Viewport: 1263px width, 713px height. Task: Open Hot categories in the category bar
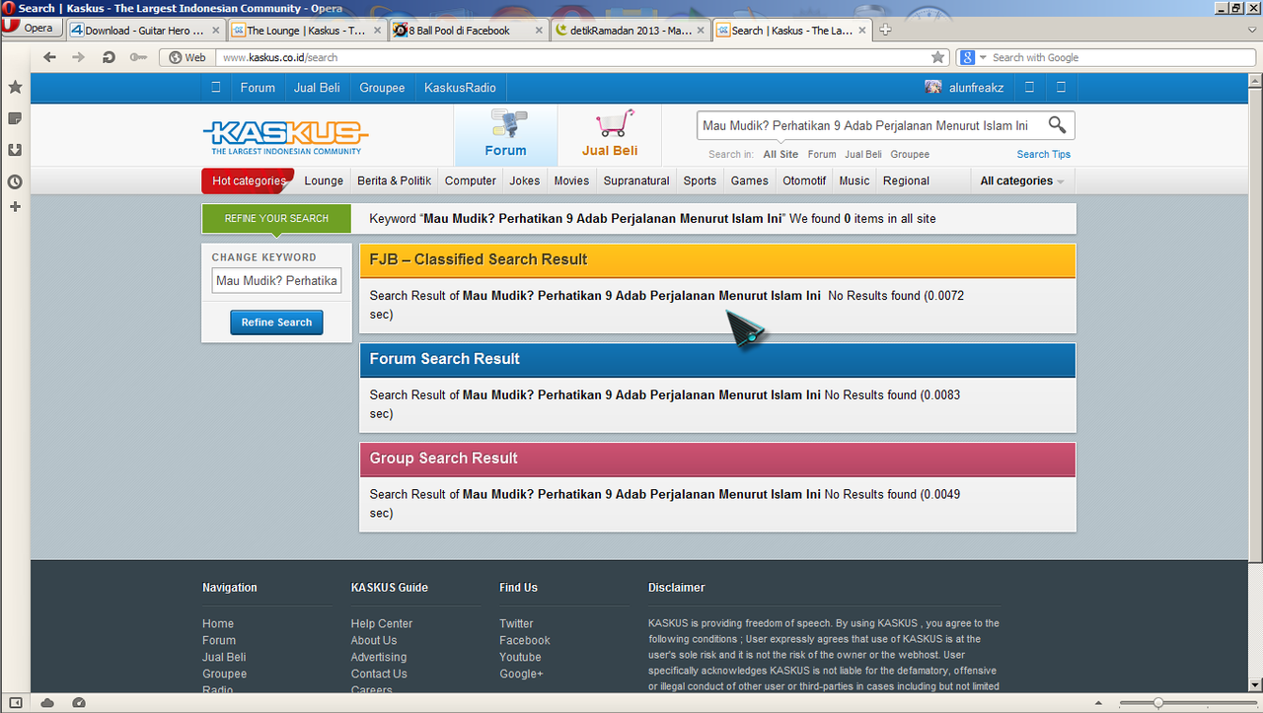249,180
